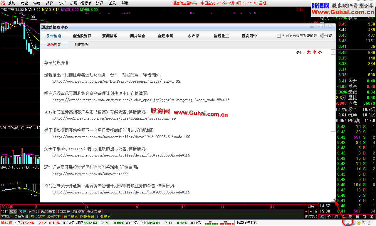Viewport: 376px width, 226px height.
Task: Switch to 农产品 tab
Action: 194,36
